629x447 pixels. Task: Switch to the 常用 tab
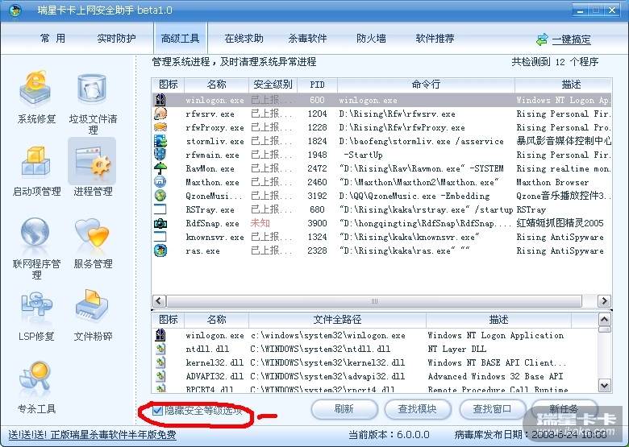coord(52,39)
